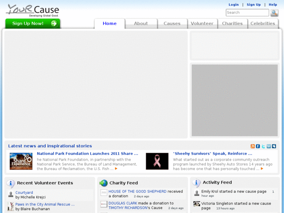This screenshot has height=213, width=284.
Task: Click the Sign Up Now! button
Action: click(32, 23)
